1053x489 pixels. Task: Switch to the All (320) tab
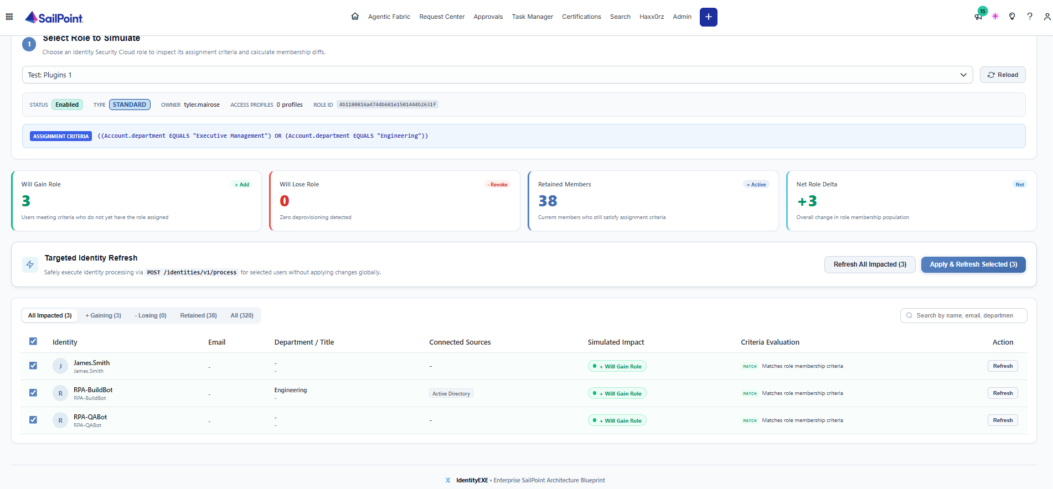point(242,315)
